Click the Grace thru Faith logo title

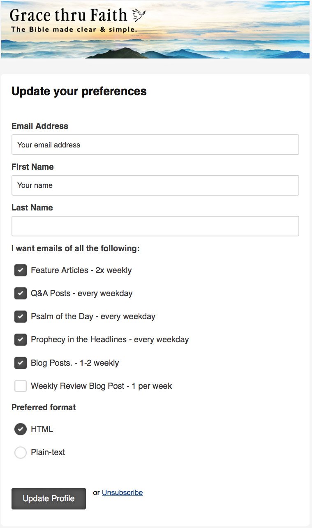68,15
